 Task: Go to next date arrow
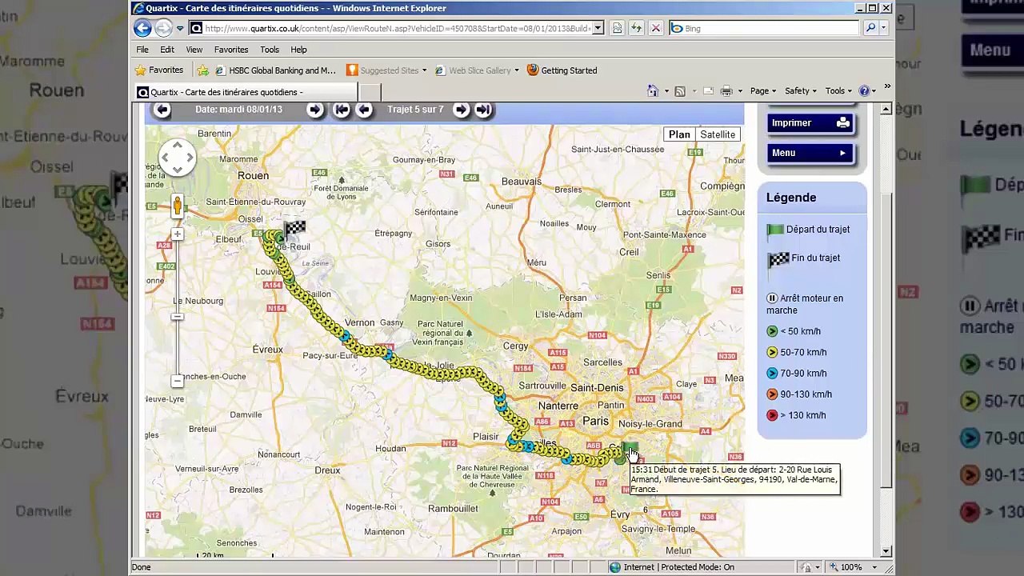[315, 110]
